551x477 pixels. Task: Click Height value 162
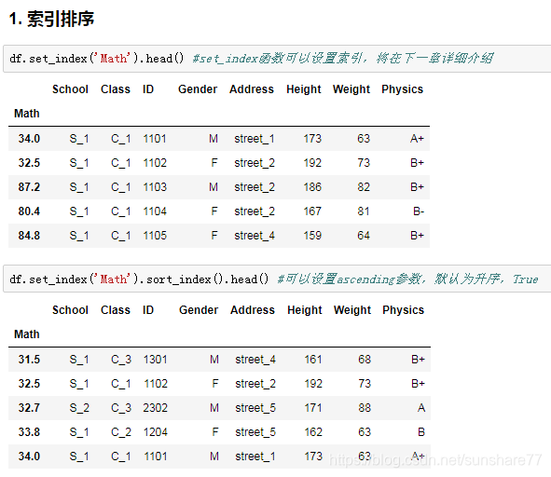[313, 432]
